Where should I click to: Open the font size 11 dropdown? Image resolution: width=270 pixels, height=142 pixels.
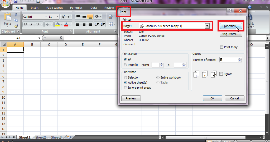[x=57, y=17]
